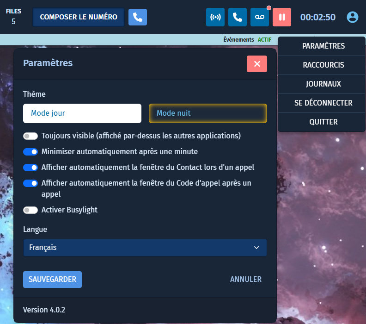This screenshot has width=366, height=324.
Task: Click the Événements ACTIF status
Action: click(x=247, y=40)
